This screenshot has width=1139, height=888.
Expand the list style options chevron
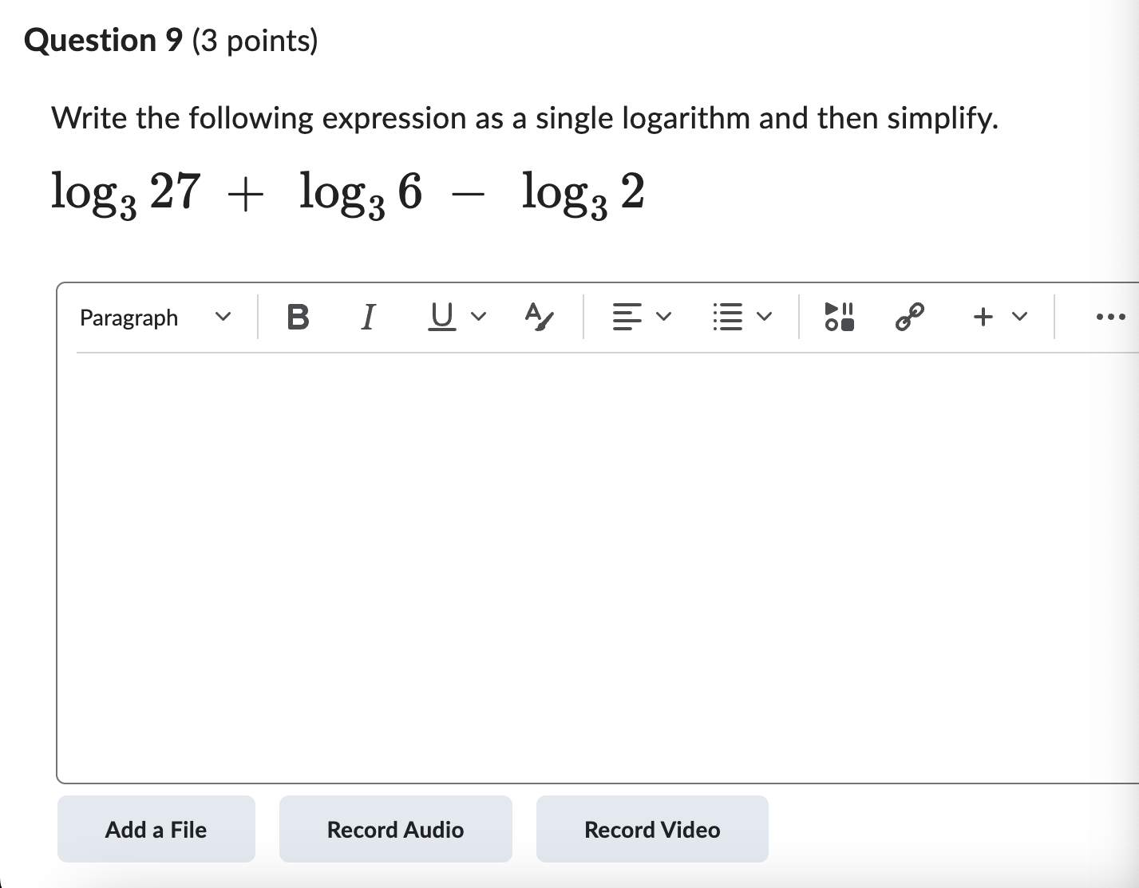763,317
